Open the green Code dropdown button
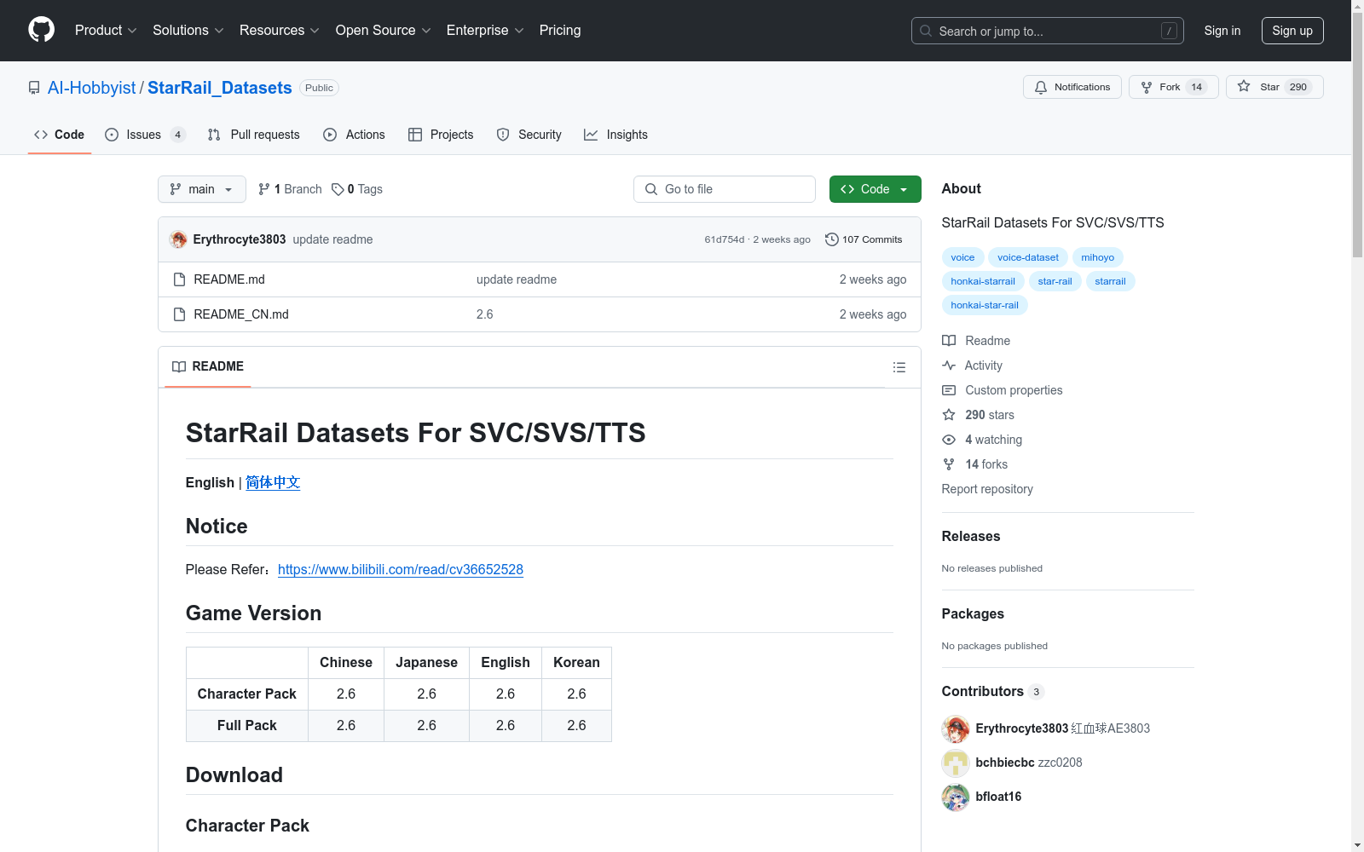The height and width of the screenshot is (852, 1364). click(x=876, y=189)
